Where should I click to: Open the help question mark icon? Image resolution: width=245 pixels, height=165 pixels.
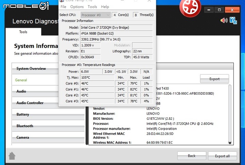(x=233, y=20)
